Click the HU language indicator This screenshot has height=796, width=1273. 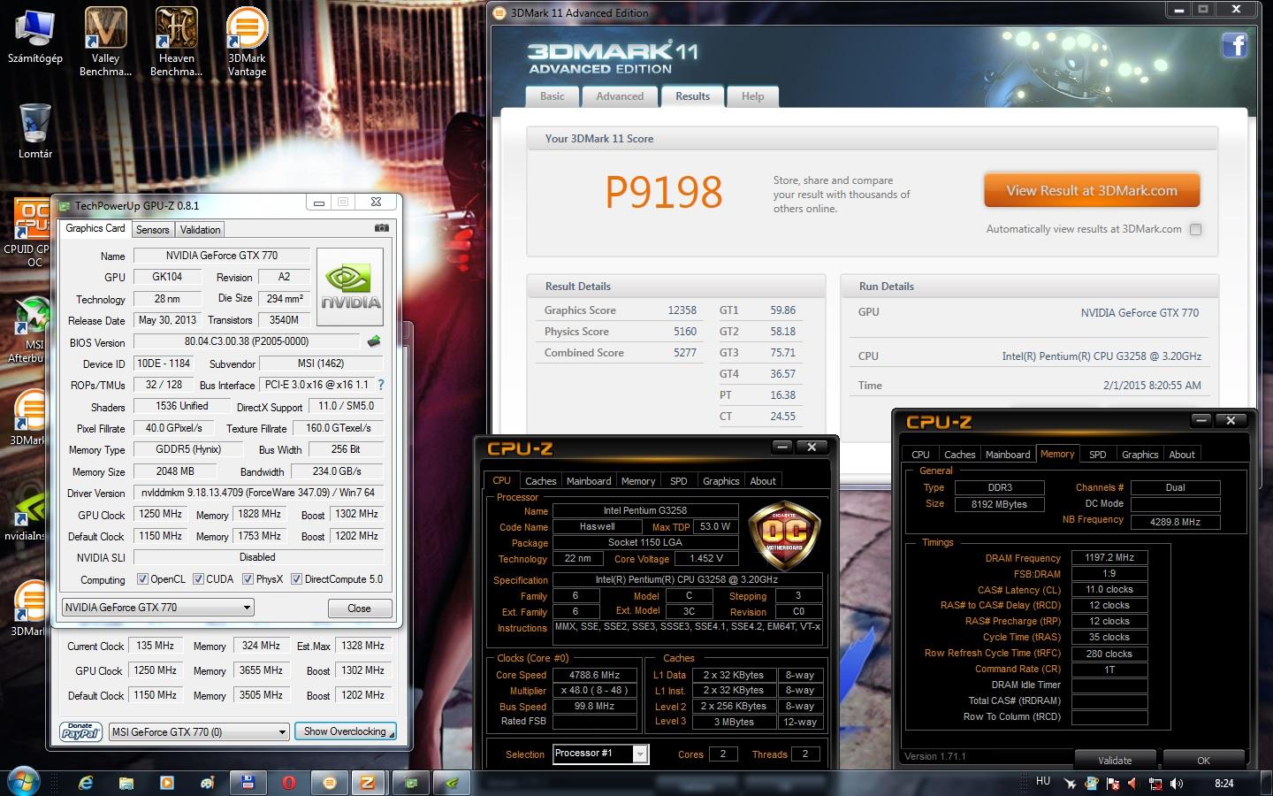pyautogui.click(x=1043, y=782)
